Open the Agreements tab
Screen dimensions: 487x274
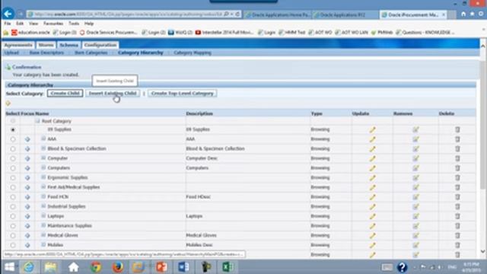pos(18,45)
